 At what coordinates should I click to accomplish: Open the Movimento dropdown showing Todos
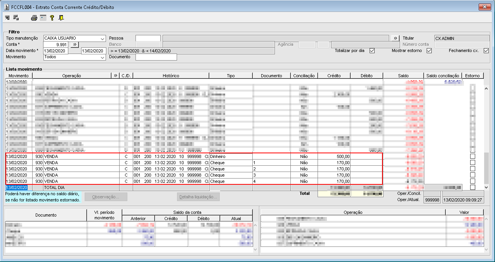coord(102,57)
